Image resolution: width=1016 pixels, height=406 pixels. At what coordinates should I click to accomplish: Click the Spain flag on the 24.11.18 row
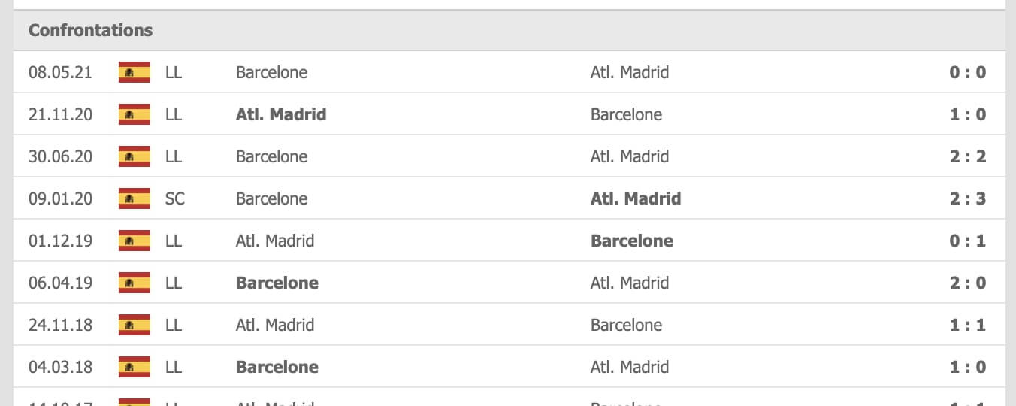click(x=135, y=325)
